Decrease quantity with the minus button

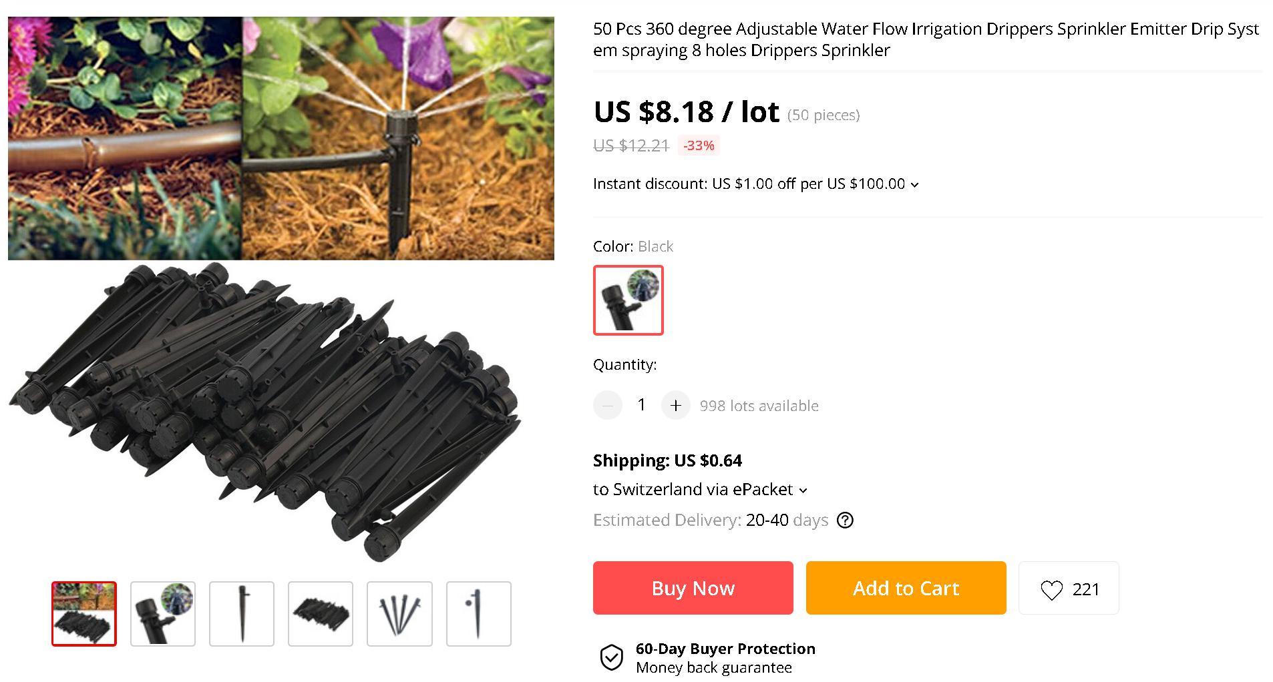tap(608, 405)
